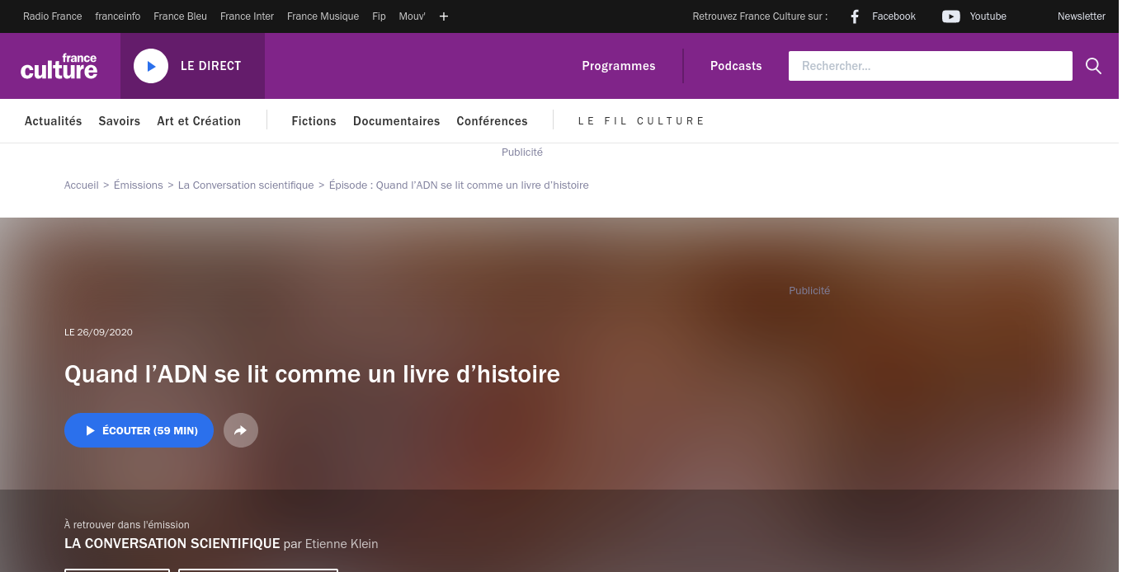This screenshot has height=572, width=1127.
Task: Listen to the episode, Écouter (59 min)
Action: pos(139,430)
